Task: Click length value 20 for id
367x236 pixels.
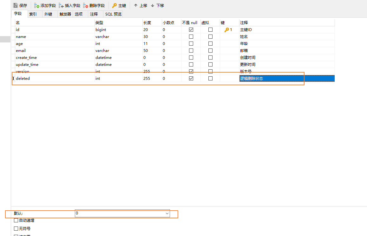Action: [152, 30]
